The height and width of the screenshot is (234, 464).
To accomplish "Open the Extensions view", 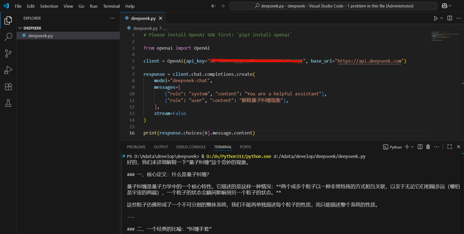I will pos(8,87).
